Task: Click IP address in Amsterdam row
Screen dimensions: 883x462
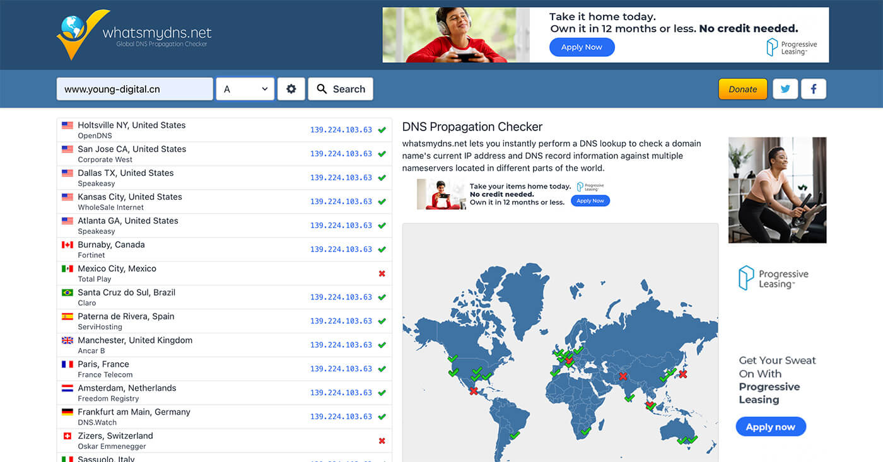Action: pyautogui.click(x=341, y=393)
